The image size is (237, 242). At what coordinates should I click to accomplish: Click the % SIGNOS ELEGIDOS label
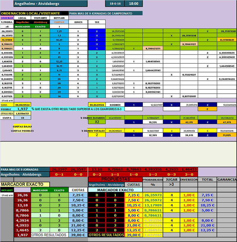pos(93,118)
